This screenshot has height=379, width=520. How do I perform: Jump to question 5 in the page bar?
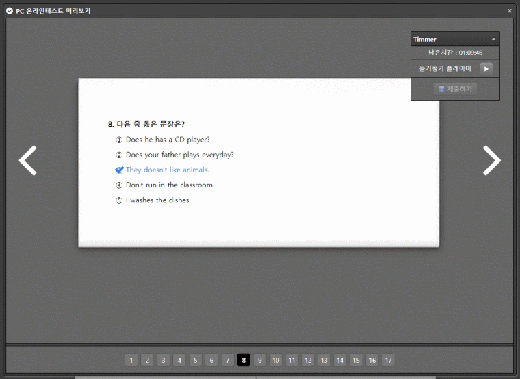click(196, 360)
